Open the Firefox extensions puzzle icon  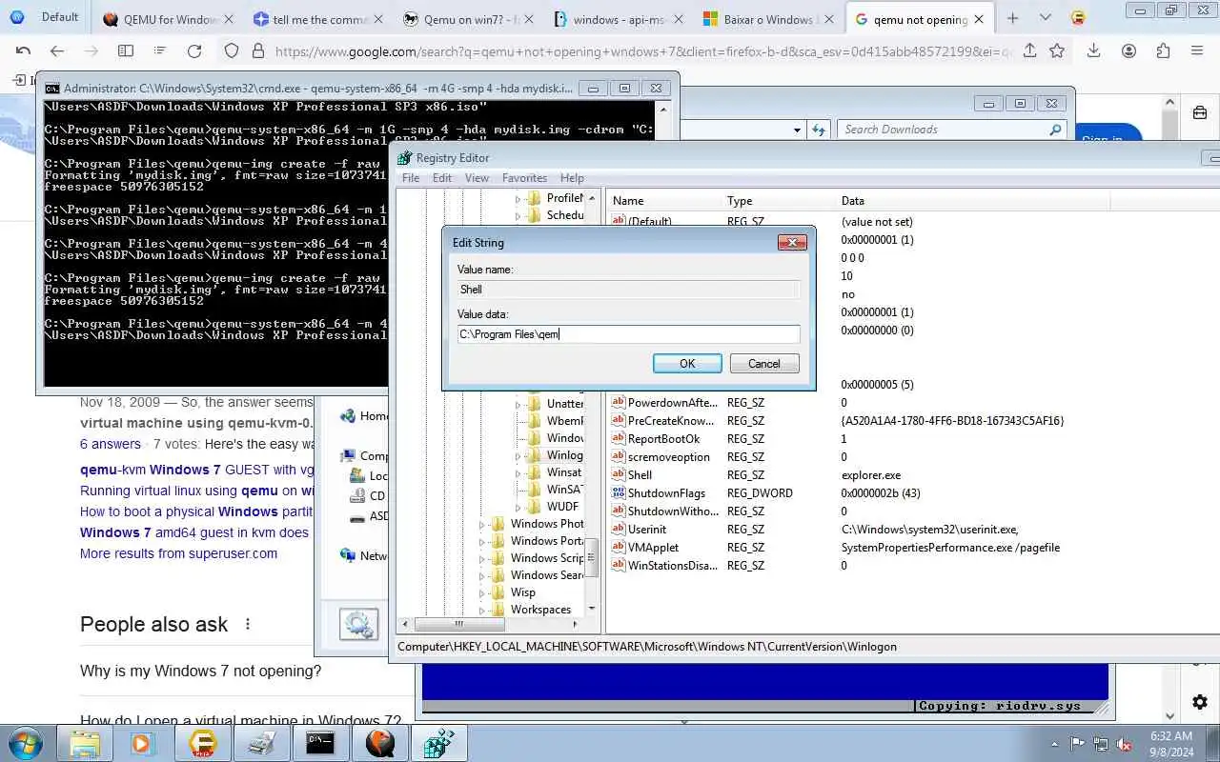[x=1163, y=51]
